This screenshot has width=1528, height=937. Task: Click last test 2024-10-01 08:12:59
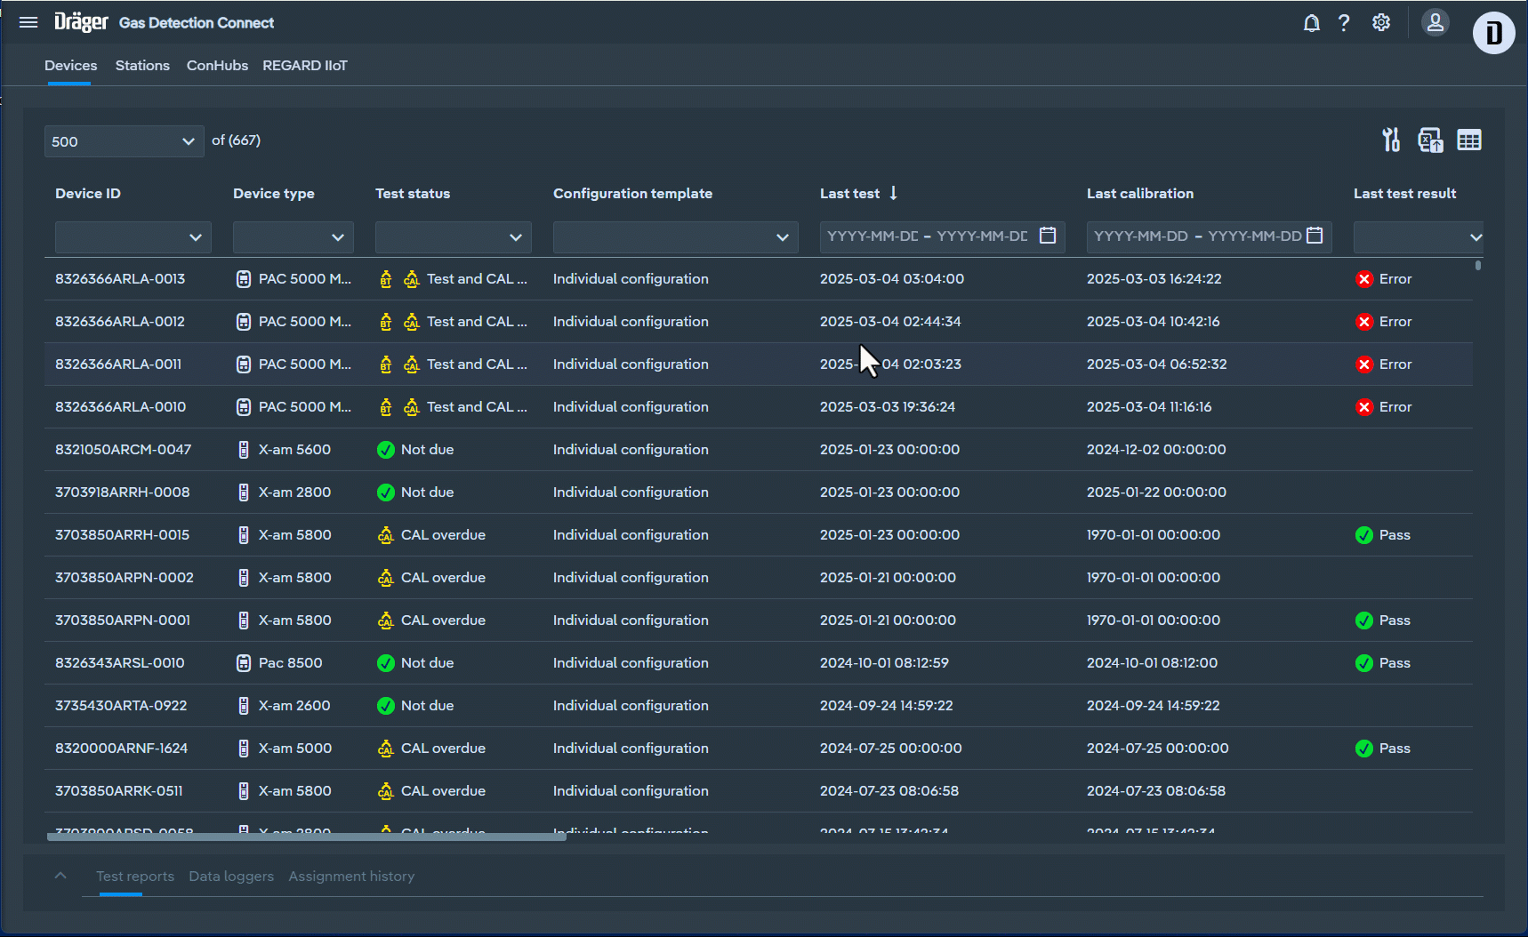(884, 663)
